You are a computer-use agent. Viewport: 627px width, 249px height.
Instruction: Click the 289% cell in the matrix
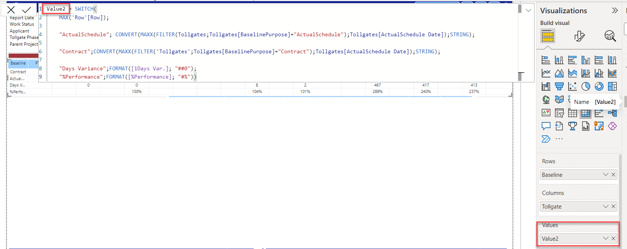(378, 91)
